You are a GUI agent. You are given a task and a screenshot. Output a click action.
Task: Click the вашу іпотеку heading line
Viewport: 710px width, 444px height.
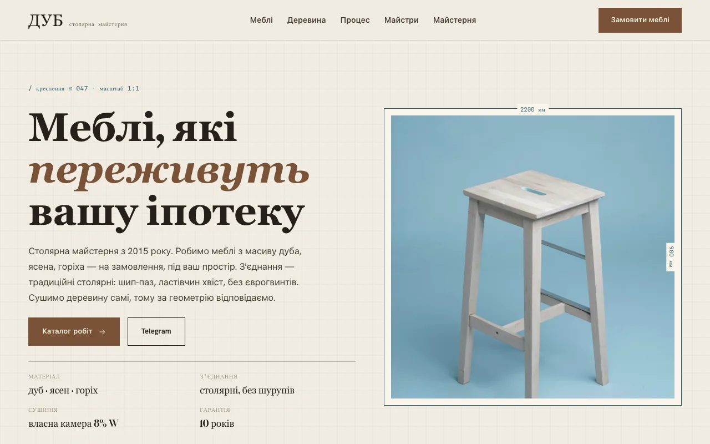(167, 213)
